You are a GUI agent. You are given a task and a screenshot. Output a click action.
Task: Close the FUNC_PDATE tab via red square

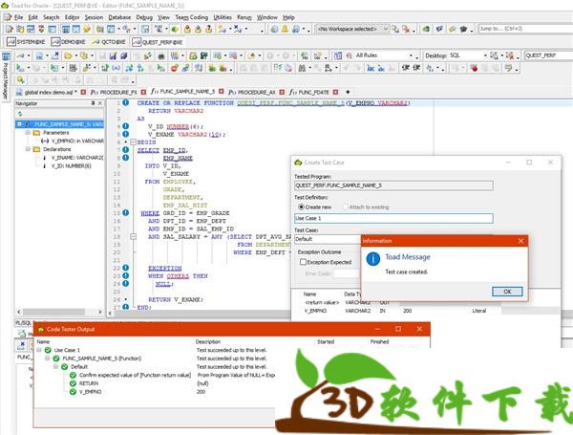point(335,92)
